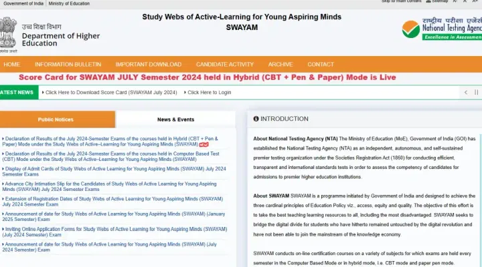This screenshot has height=267, width=482.
Task: Click the National Testing Agency logo
Action: pos(442,29)
